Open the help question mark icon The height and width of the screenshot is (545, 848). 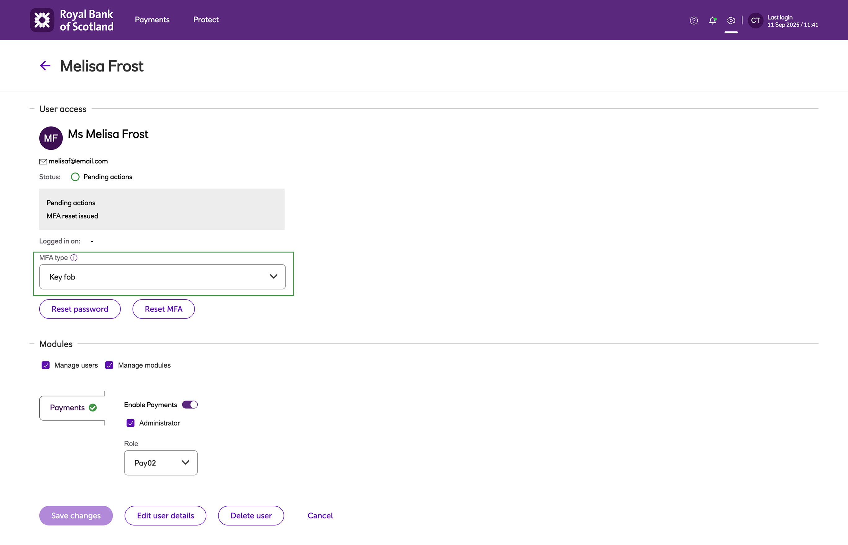click(694, 20)
